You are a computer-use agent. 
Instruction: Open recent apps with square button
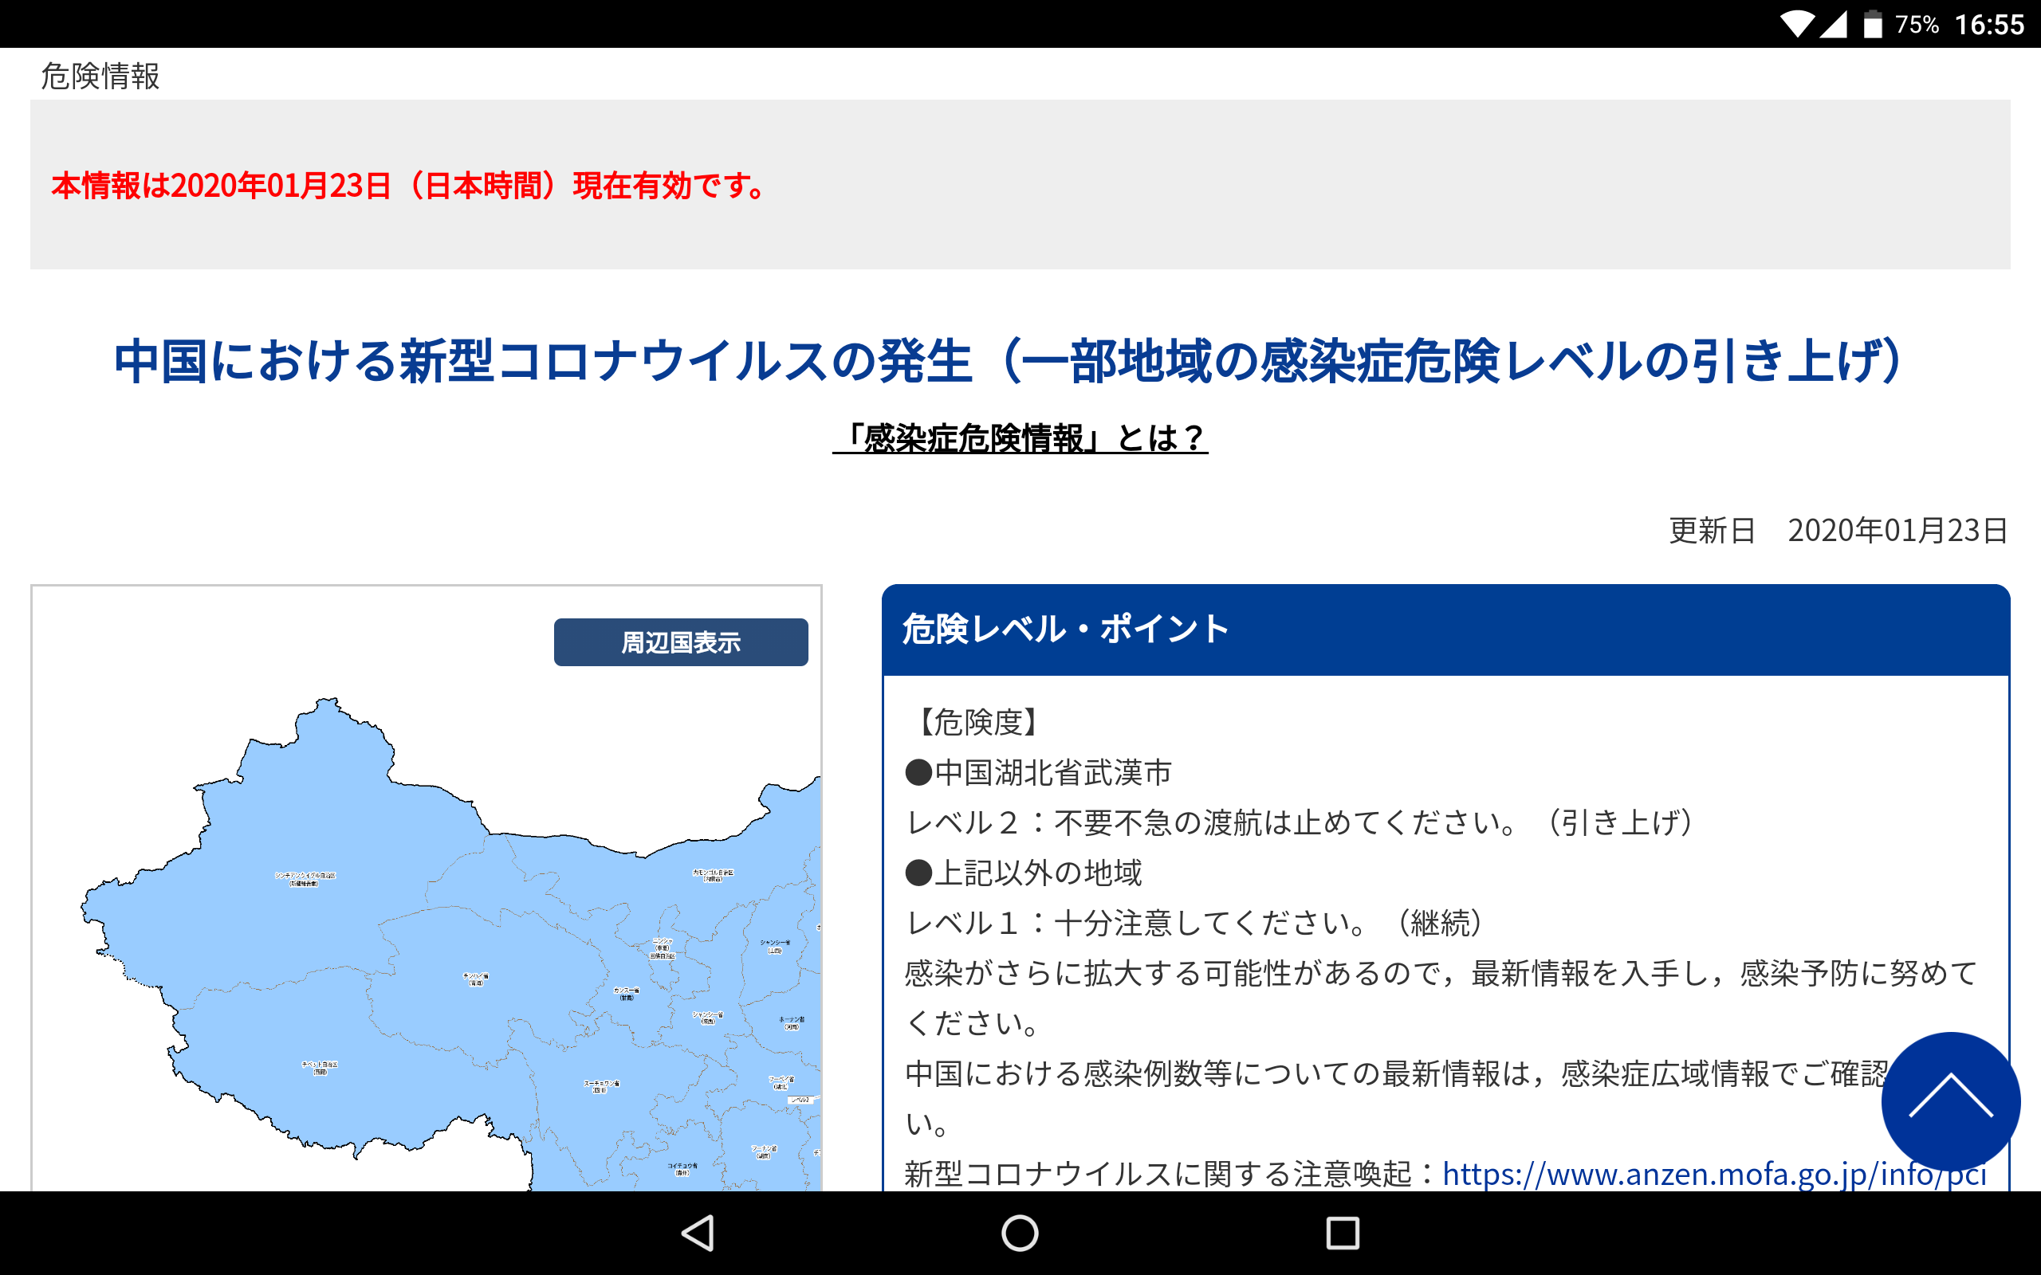pyautogui.click(x=1342, y=1233)
